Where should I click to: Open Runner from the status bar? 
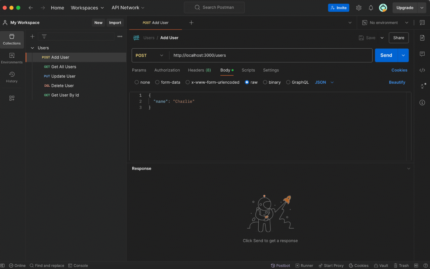click(304, 265)
